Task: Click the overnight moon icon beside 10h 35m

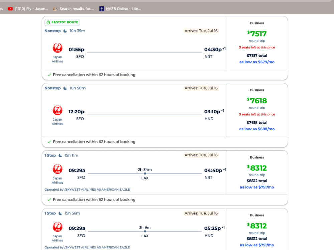Action: pyautogui.click(x=65, y=31)
